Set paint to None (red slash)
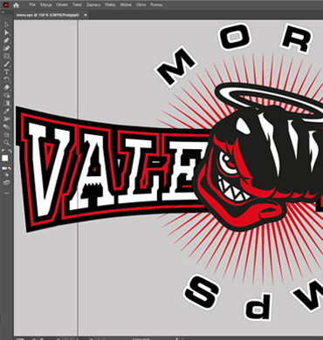Viewport: 323px width, 340px height. click(x=10, y=168)
